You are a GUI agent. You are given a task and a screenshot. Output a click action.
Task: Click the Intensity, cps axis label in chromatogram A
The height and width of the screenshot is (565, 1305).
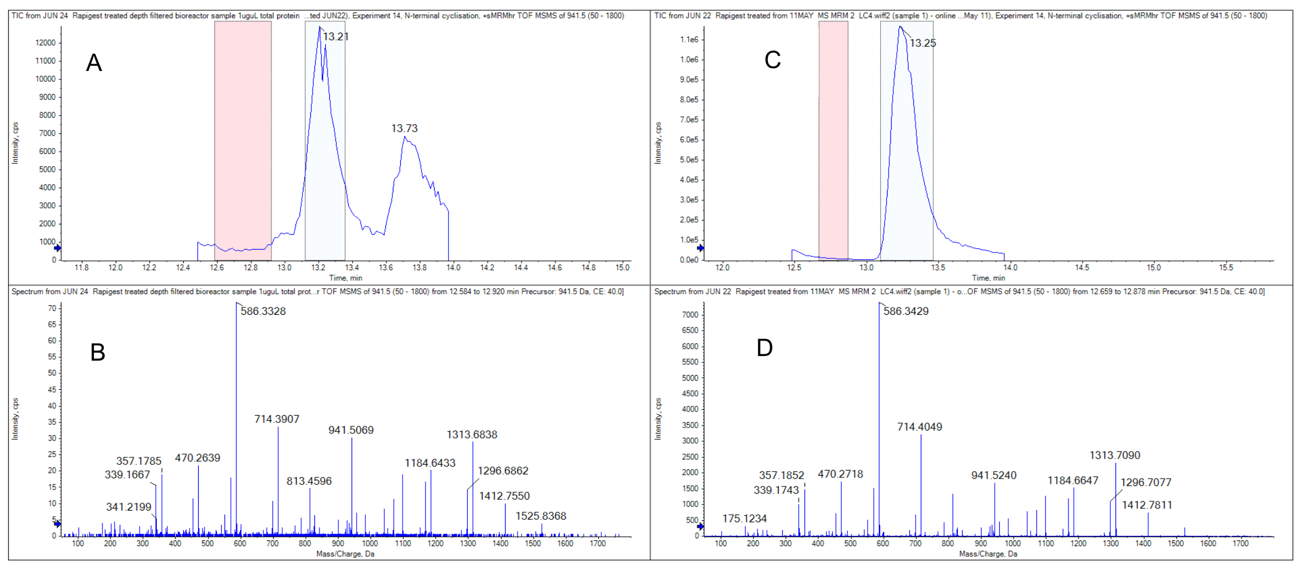(x=15, y=143)
